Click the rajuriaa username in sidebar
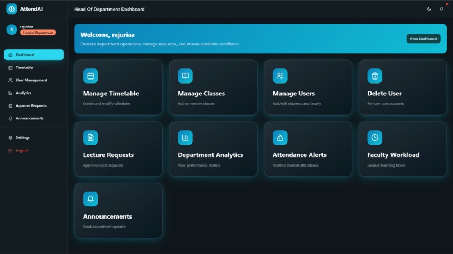The image size is (453, 254). (26, 26)
